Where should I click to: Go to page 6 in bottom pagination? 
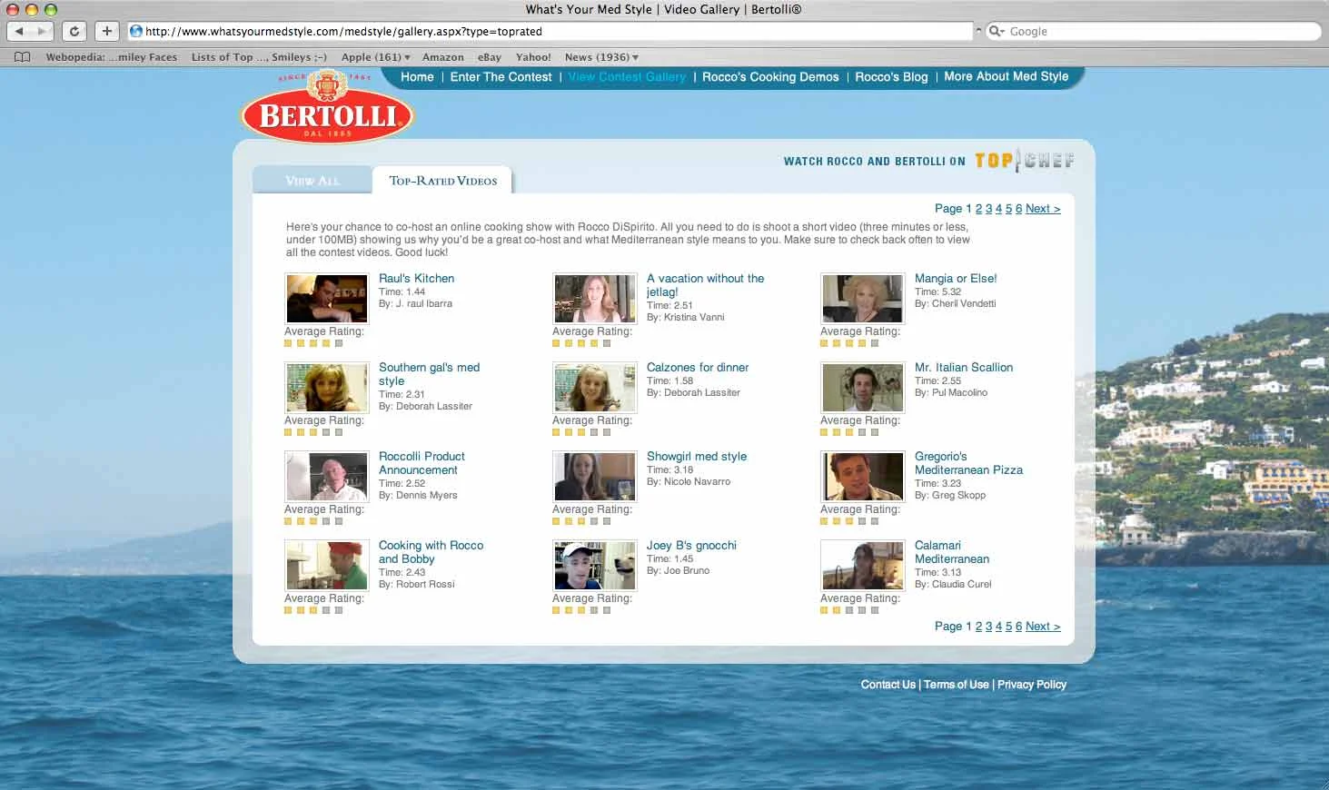point(1019,627)
